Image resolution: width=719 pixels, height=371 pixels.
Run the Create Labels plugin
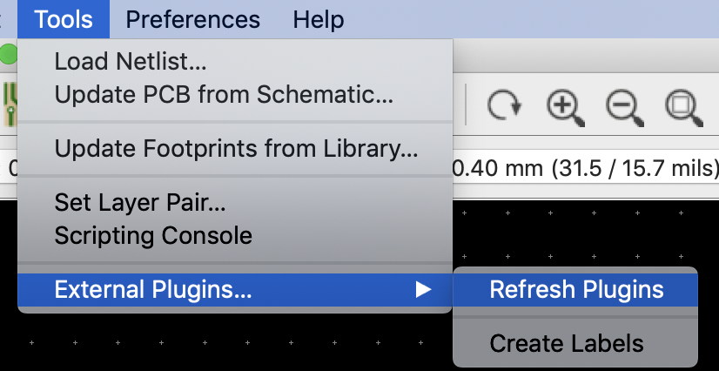(567, 343)
